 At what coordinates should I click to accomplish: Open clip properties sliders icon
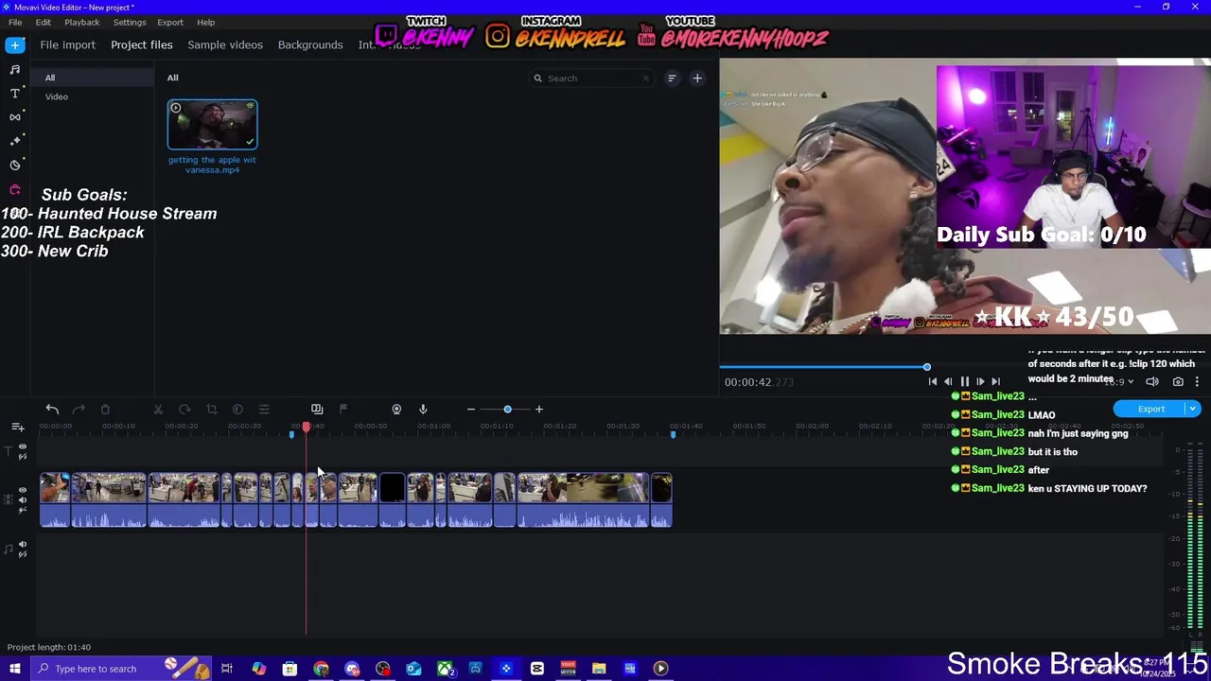pos(264,410)
